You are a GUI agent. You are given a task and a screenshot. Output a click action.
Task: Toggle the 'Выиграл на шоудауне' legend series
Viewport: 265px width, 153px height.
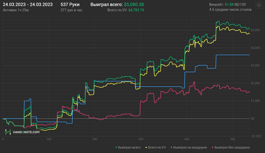[189, 147]
